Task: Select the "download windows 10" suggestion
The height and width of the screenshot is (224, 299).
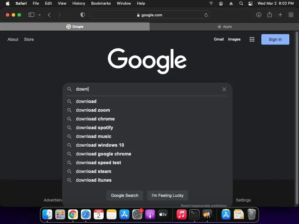Action: (147, 145)
